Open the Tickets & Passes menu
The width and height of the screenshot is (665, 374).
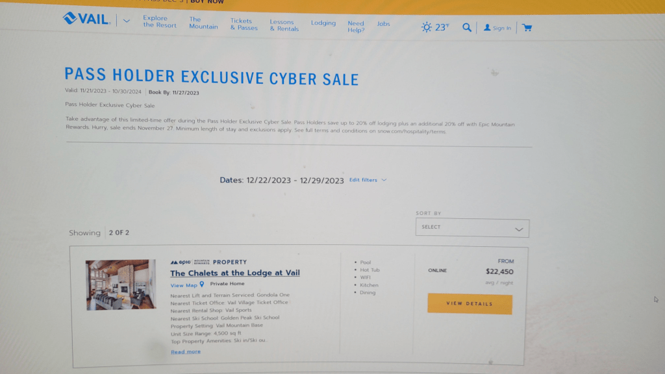(x=244, y=24)
